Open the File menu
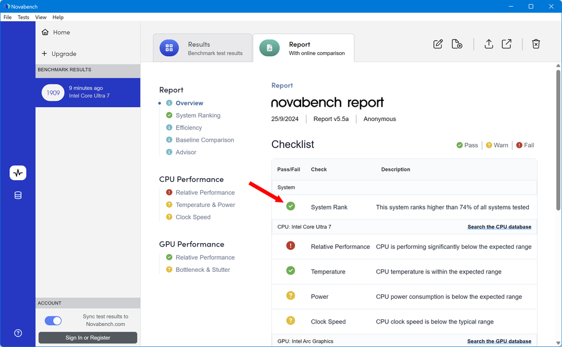The width and height of the screenshot is (562, 347). pyautogui.click(x=7, y=17)
